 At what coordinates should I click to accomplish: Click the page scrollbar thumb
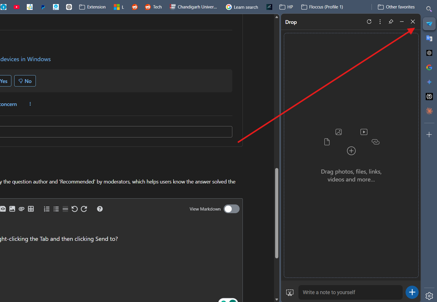(277, 213)
